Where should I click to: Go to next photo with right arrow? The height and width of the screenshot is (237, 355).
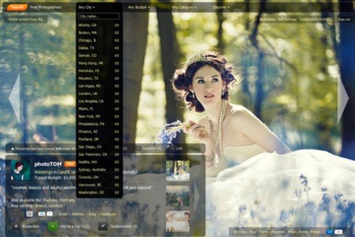coord(343,98)
